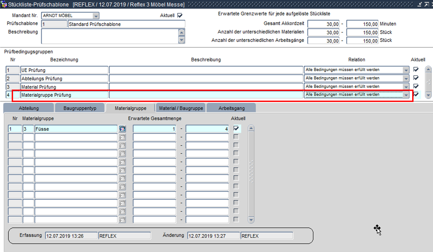433x252 pixels.
Task: Toggle Aktuell checkbox for the Füsse material group
Action: pyautogui.click(x=236, y=129)
